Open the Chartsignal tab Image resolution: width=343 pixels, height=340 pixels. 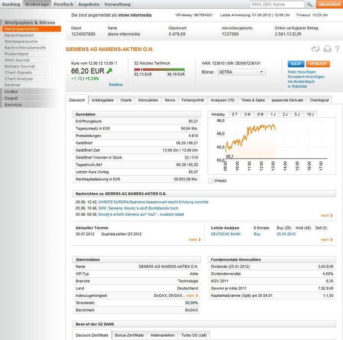[319, 100]
